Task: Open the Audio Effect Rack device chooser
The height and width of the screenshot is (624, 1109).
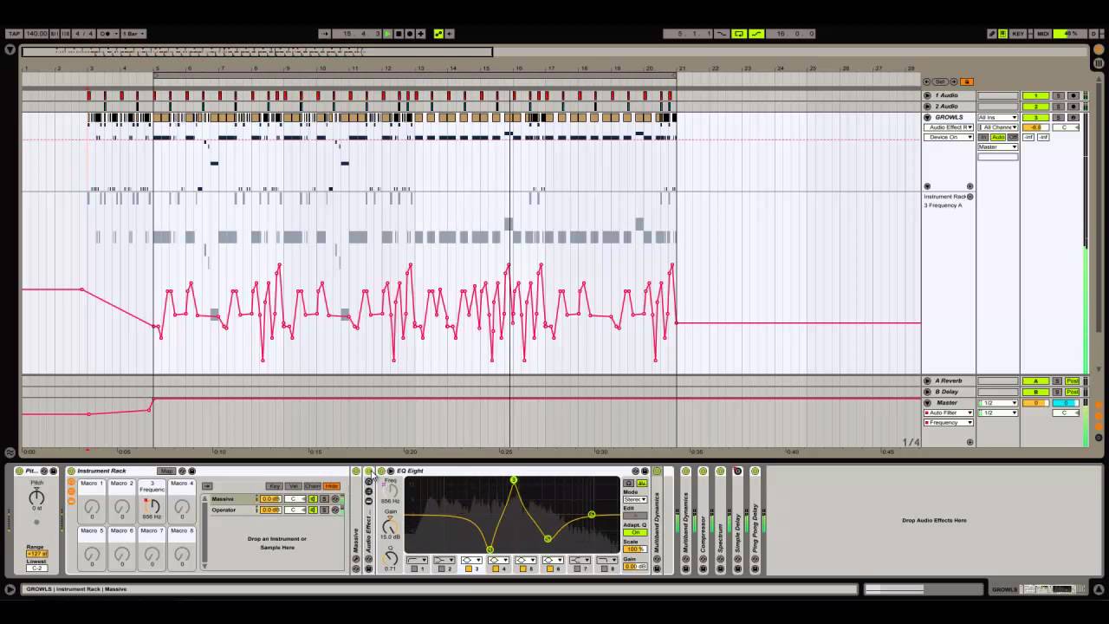Action: pyautogui.click(x=949, y=127)
